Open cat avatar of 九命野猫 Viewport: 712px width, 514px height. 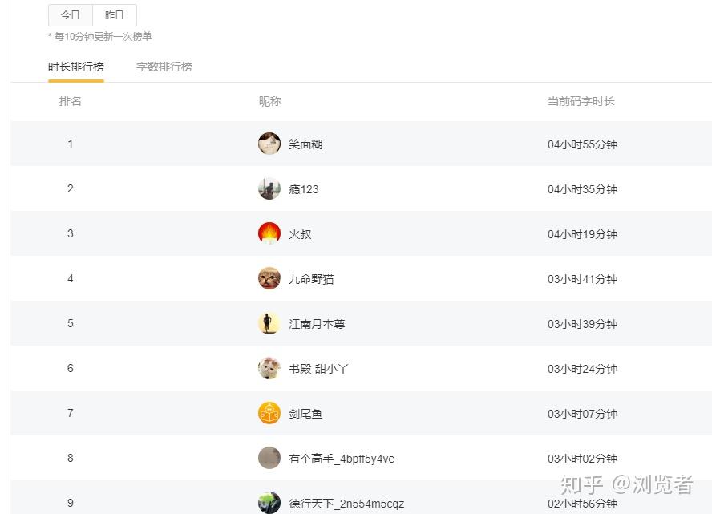(269, 278)
